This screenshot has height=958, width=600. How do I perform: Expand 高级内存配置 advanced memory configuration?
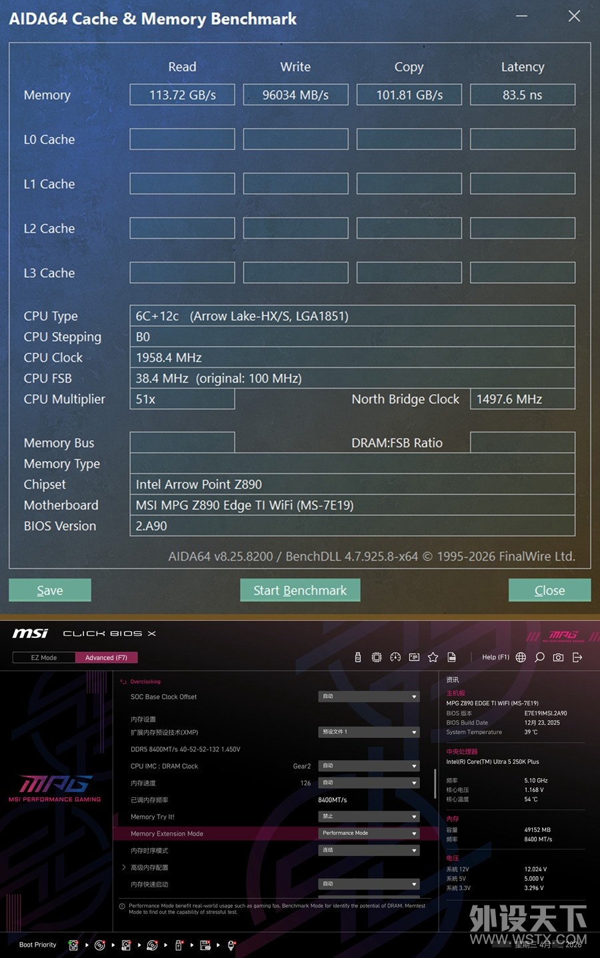(124, 867)
